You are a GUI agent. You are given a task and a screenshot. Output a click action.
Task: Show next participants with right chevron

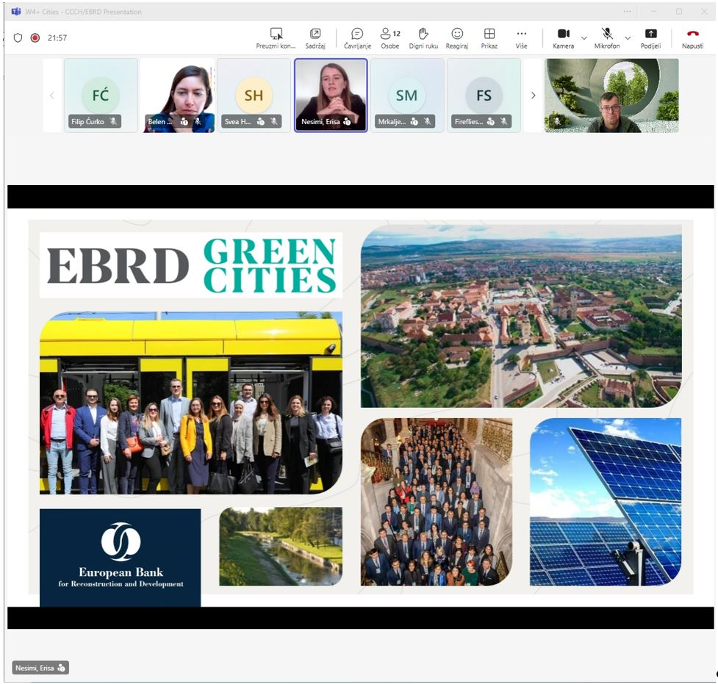[533, 96]
